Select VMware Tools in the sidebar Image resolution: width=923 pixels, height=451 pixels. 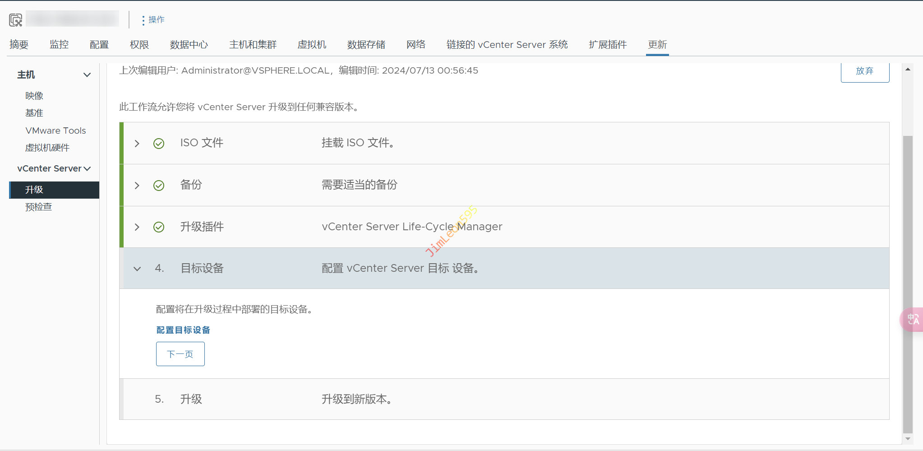click(x=55, y=130)
